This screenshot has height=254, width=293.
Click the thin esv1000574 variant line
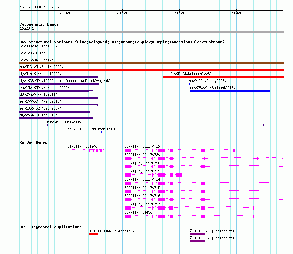(59, 105)
